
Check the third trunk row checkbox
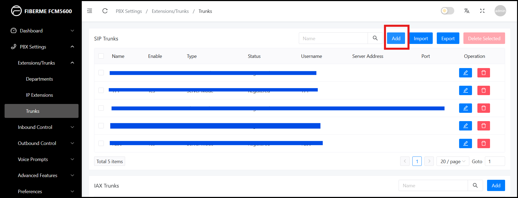point(101,108)
